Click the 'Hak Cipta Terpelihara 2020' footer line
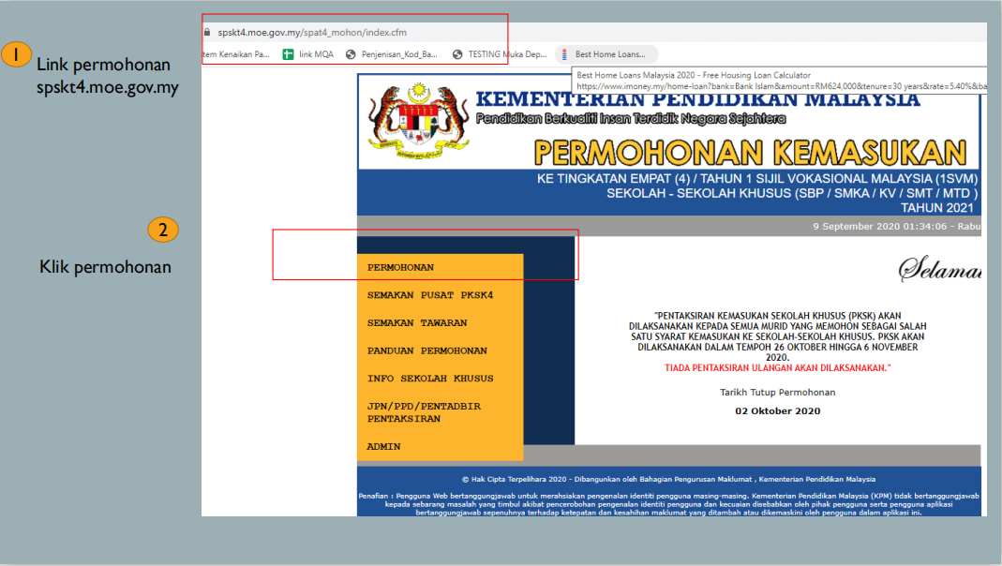Image resolution: width=1002 pixels, height=566 pixels. (x=668, y=479)
